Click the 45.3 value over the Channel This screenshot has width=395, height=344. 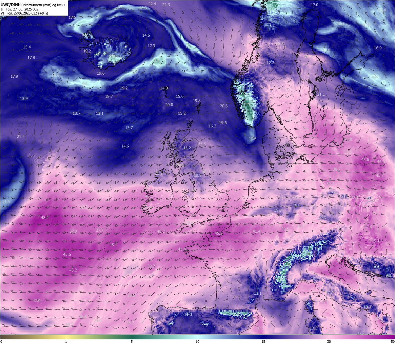pos(218,234)
